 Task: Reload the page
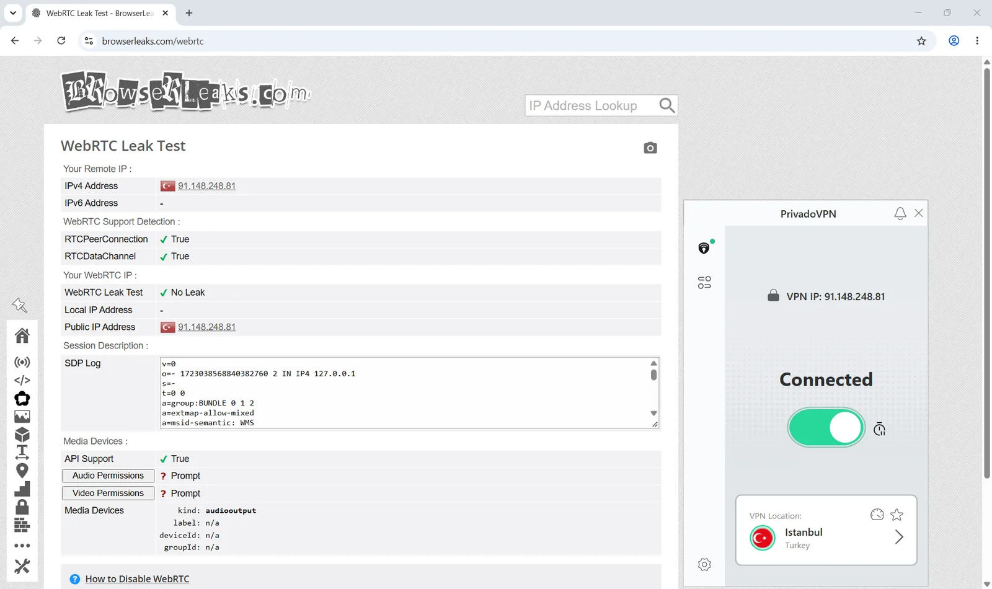61,41
